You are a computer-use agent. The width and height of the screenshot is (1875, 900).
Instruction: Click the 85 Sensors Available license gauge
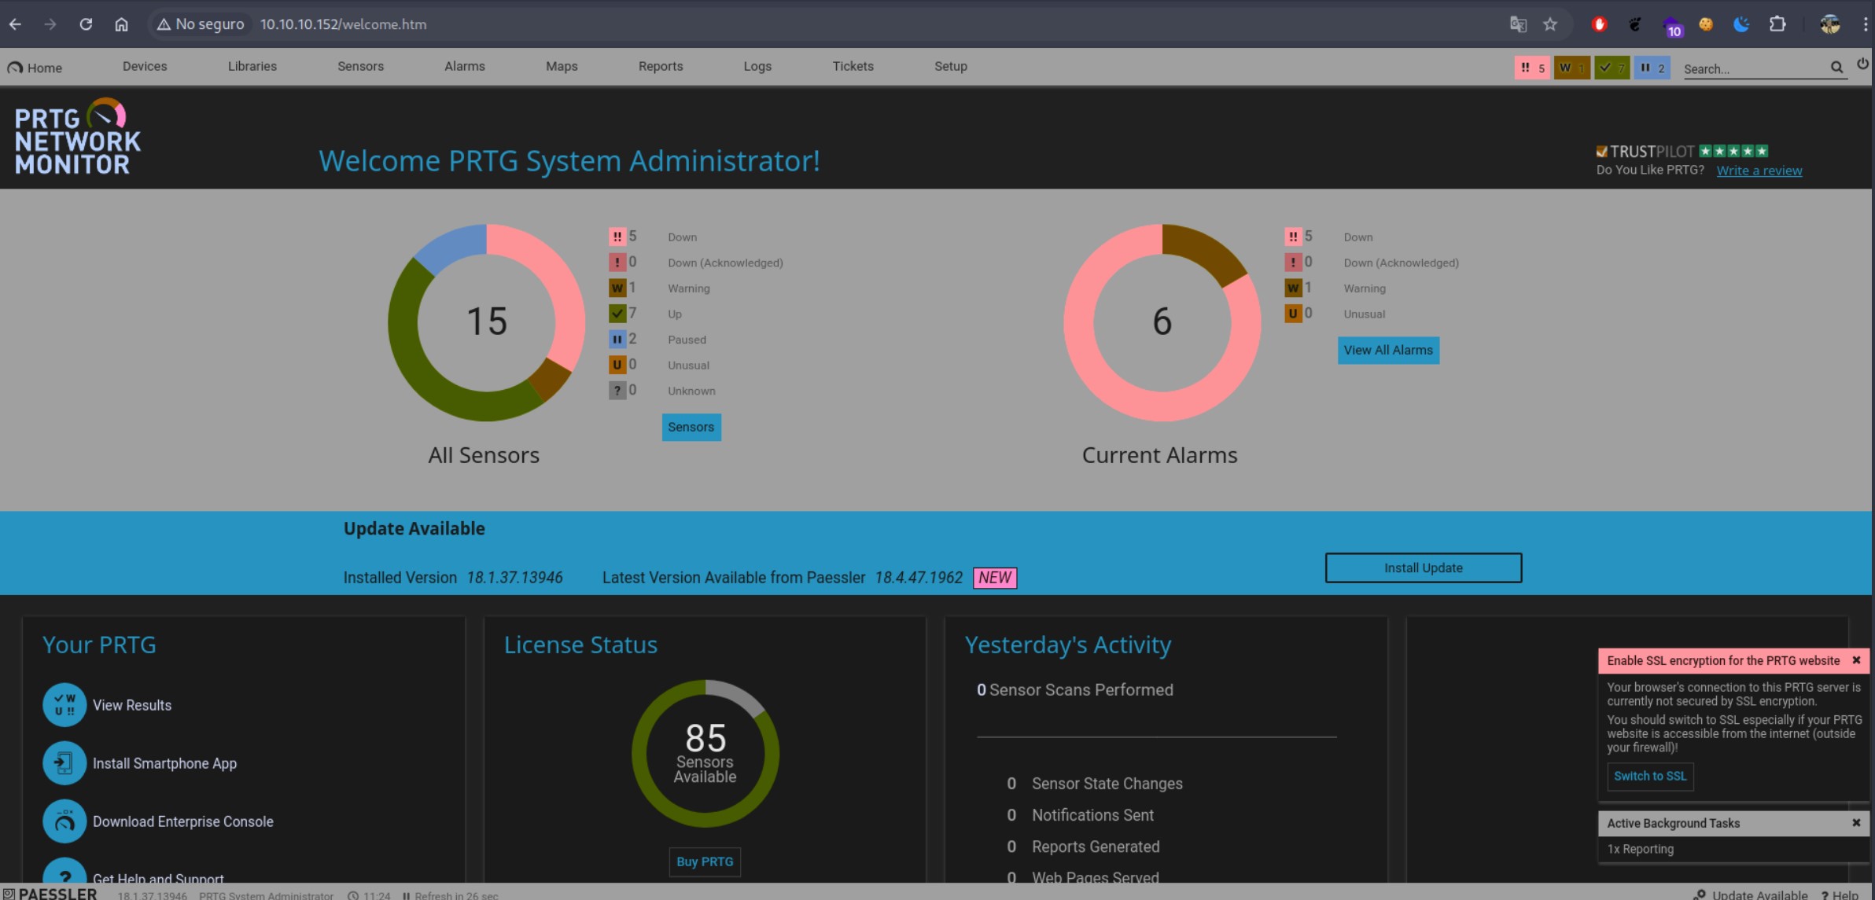pyautogui.click(x=705, y=753)
